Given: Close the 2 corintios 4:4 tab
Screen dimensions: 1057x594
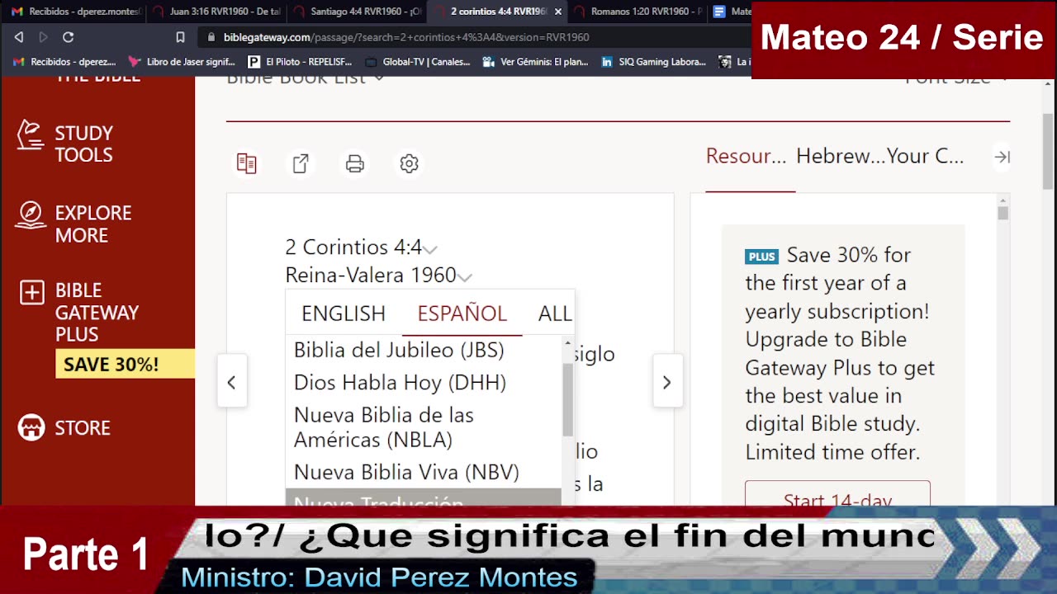Looking at the screenshot, I should [558, 12].
